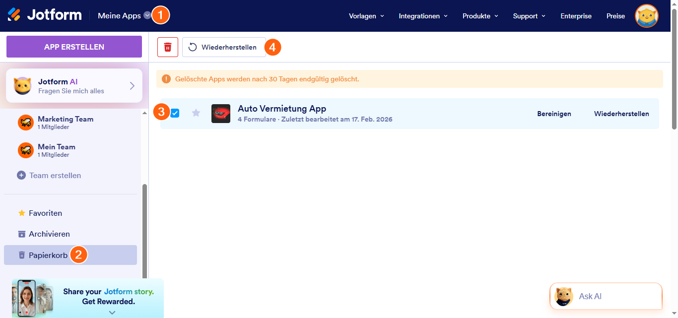This screenshot has height=318, width=678.
Task: Click the orange warning icon in the notice
Action: tap(166, 79)
